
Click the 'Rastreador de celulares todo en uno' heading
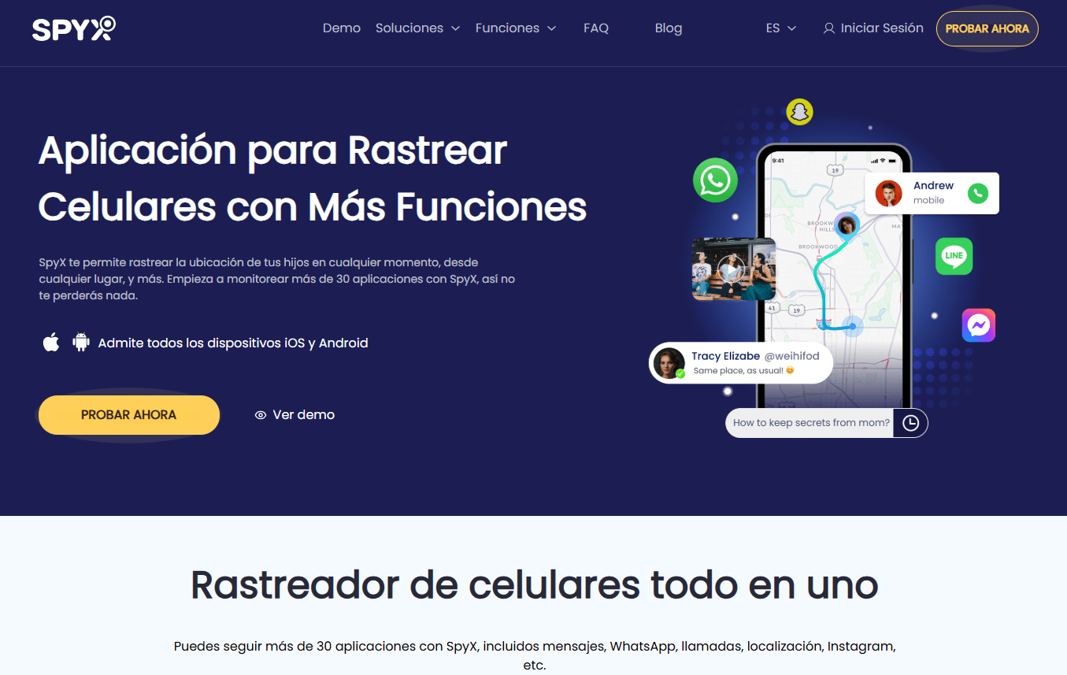tap(534, 584)
